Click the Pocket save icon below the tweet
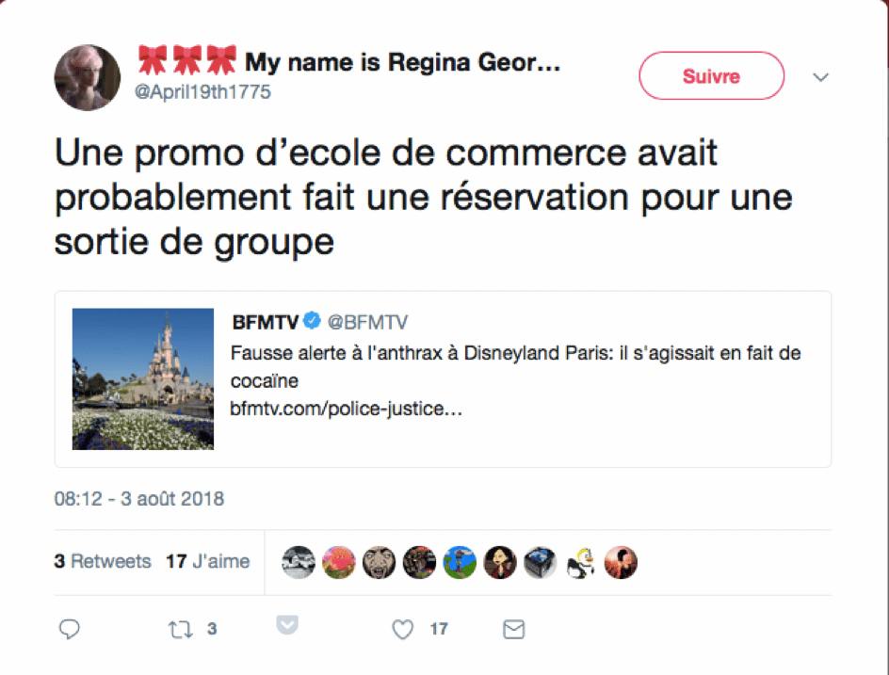The image size is (889, 675). click(x=287, y=624)
